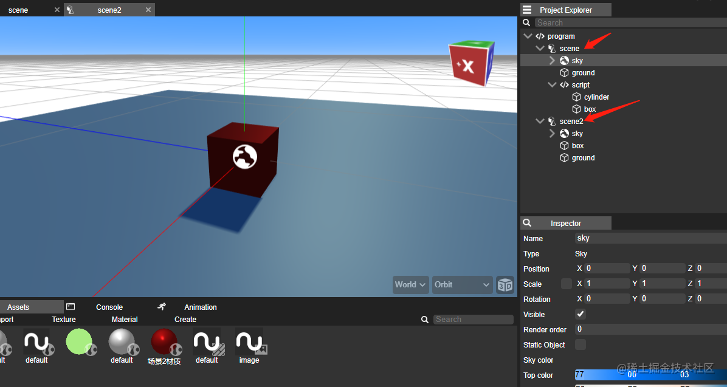Viewport: 727px width, 387px height.
Task: Open the Orbit camera mode dropdown
Action: [x=462, y=284]
